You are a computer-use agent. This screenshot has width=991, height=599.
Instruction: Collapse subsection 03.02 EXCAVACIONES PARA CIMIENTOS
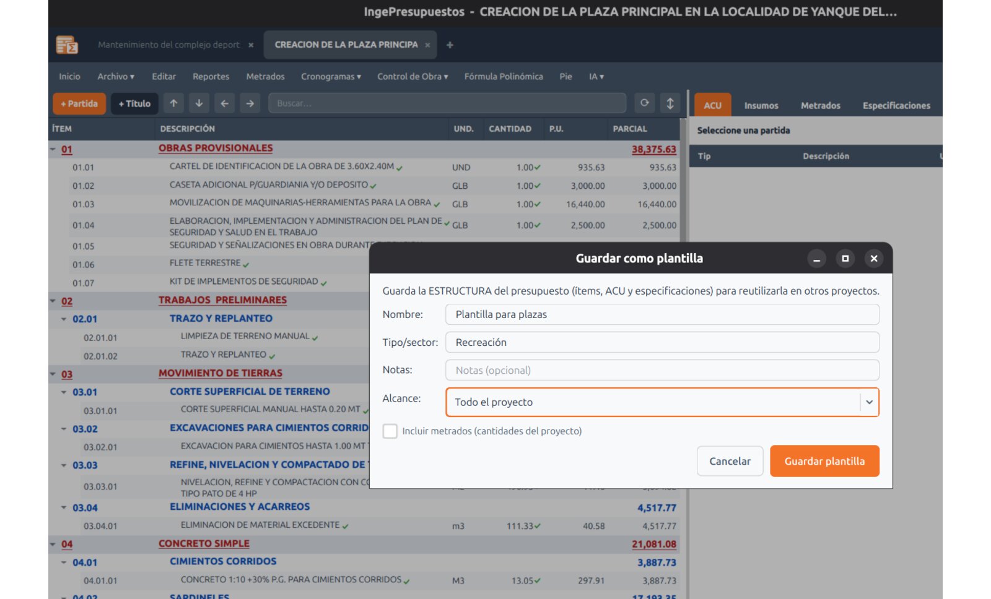64,429
